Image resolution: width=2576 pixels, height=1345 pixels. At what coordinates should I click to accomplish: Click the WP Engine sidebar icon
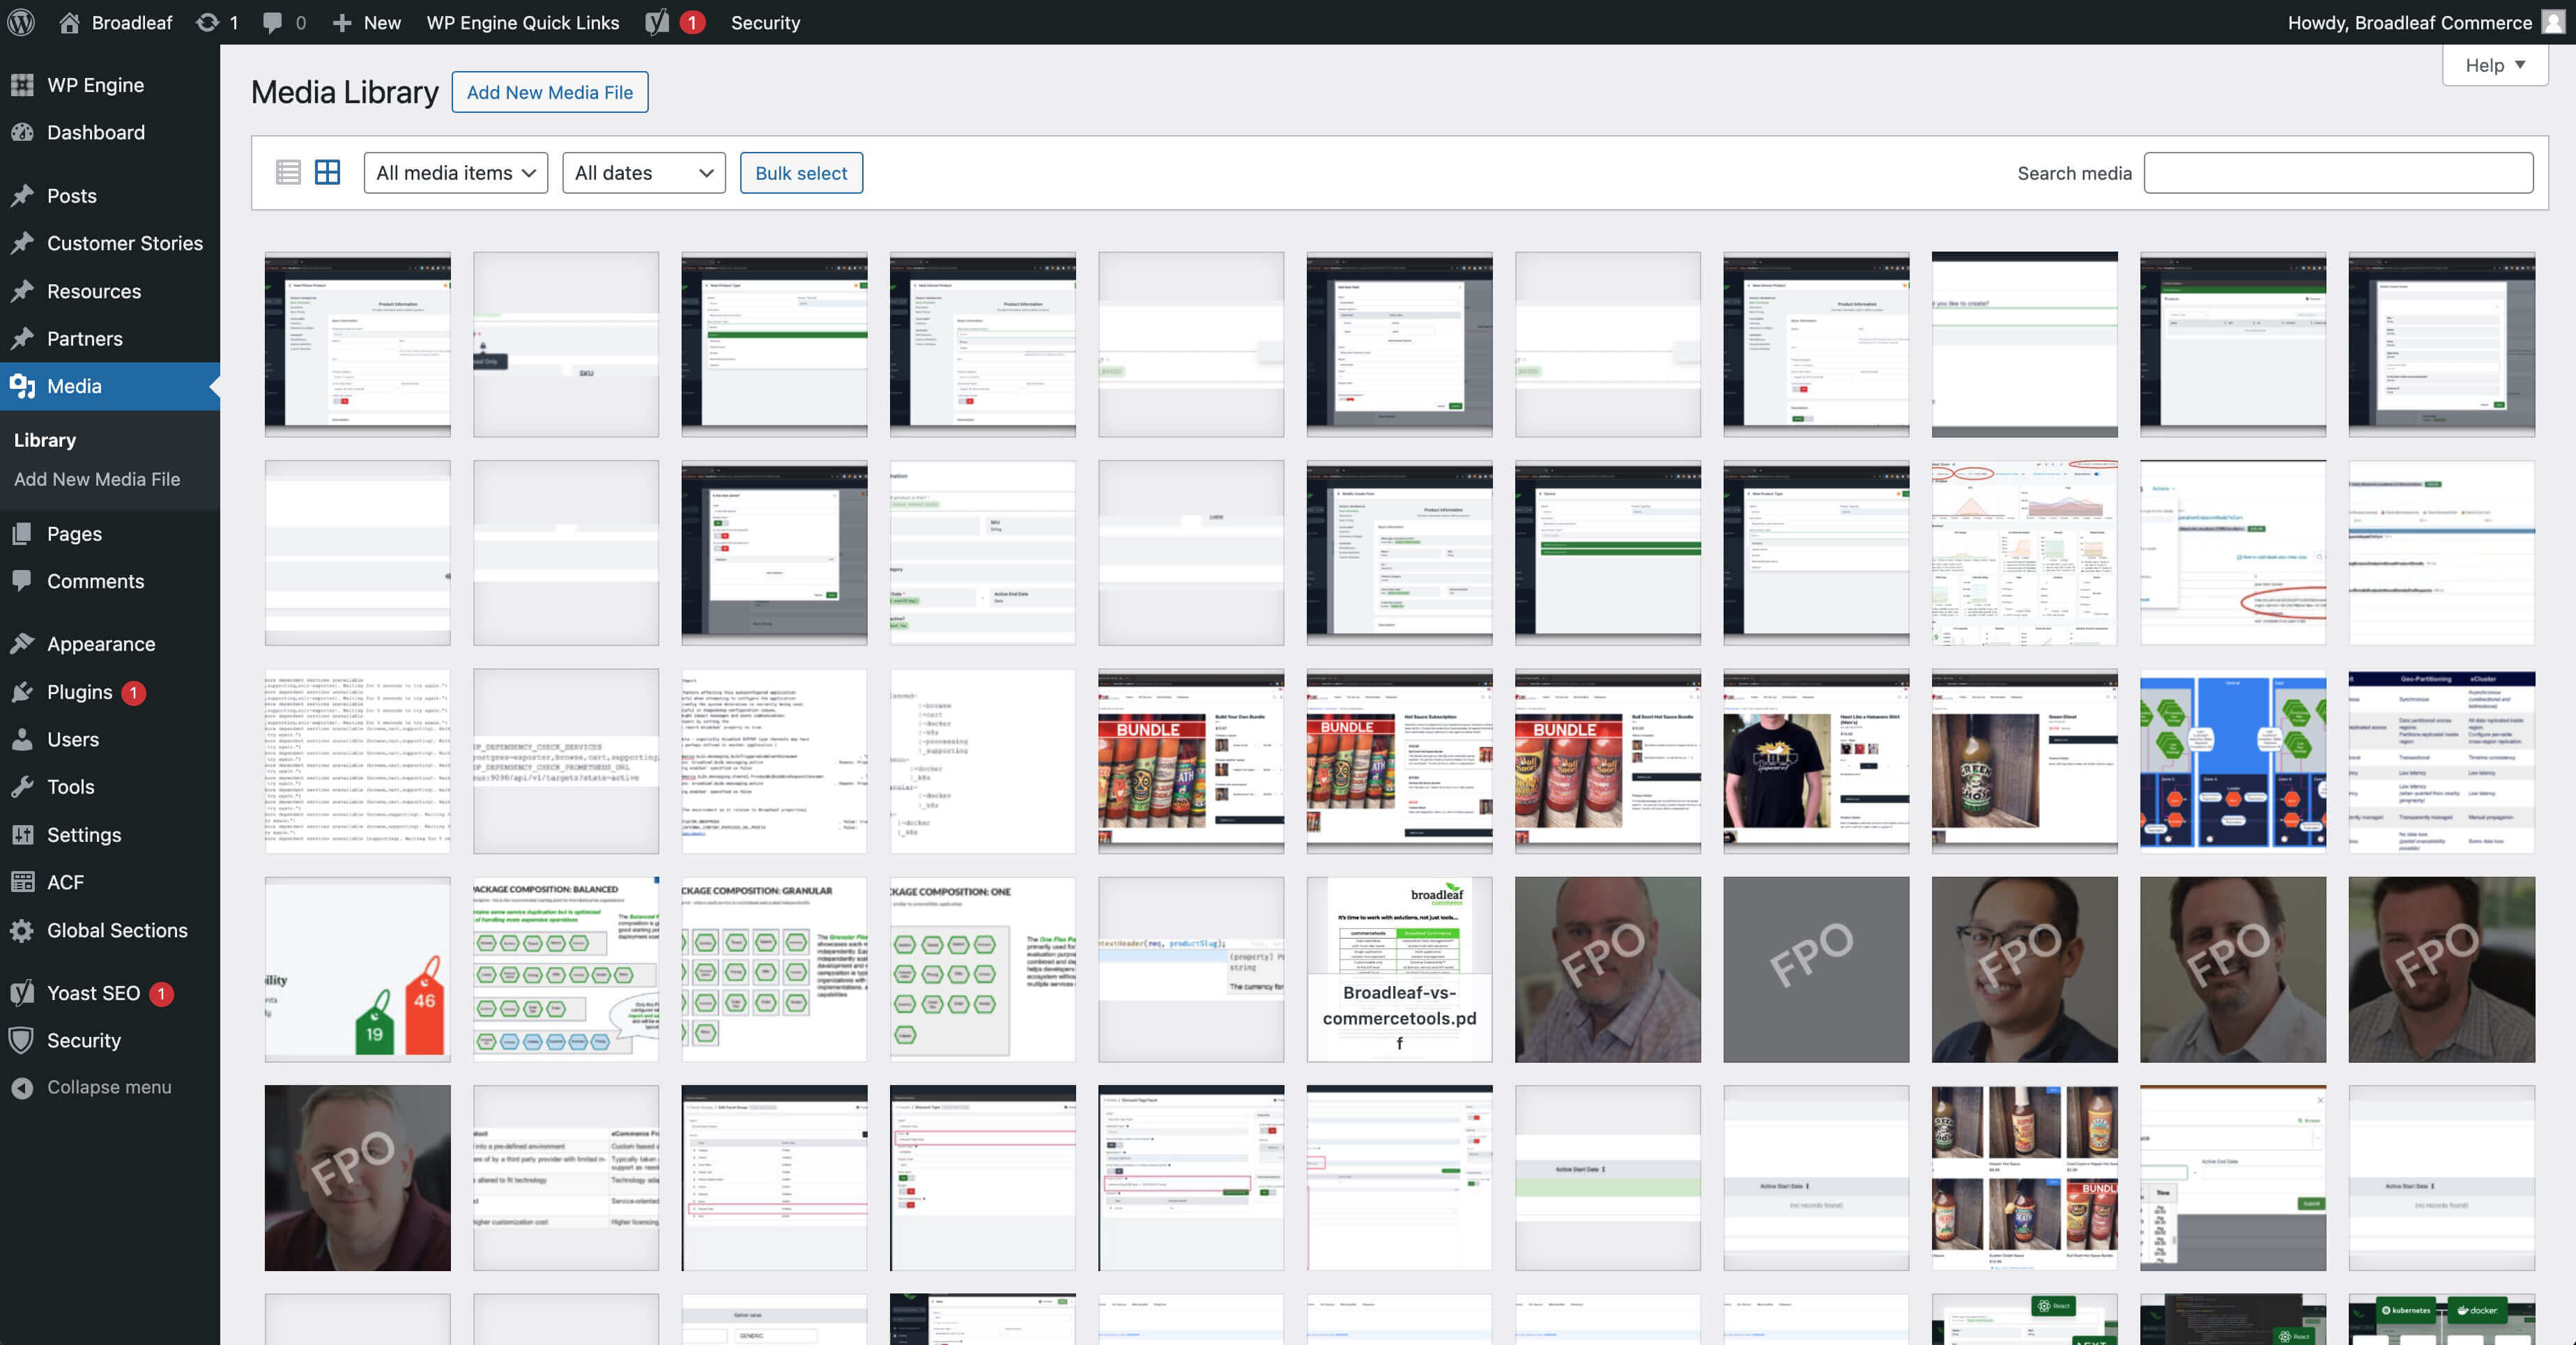(x=22, y=85)
